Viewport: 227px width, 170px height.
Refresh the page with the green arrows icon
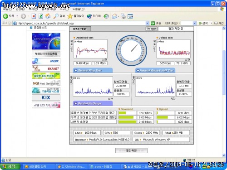41,16
